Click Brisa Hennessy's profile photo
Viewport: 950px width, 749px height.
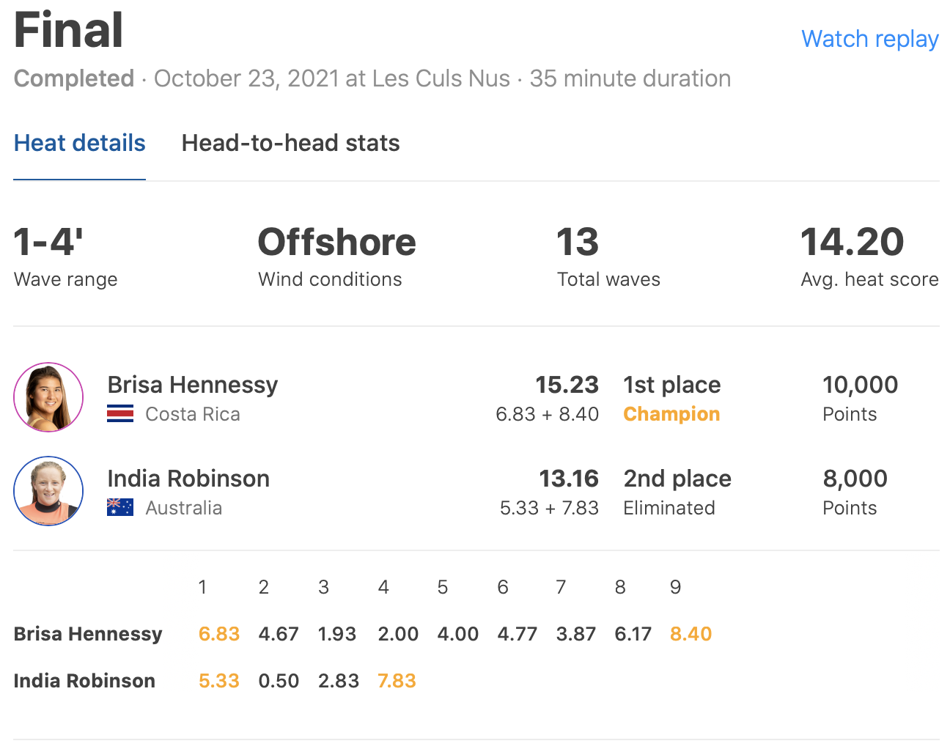coord(48,397)
